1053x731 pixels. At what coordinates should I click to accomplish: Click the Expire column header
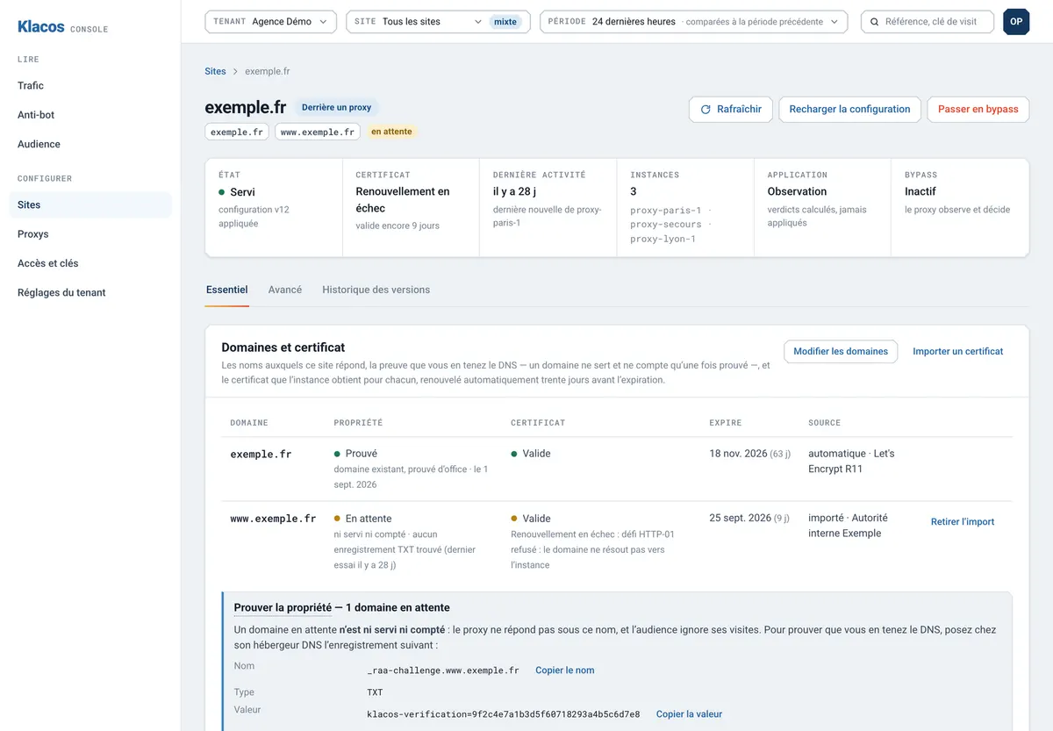[725, 423]
